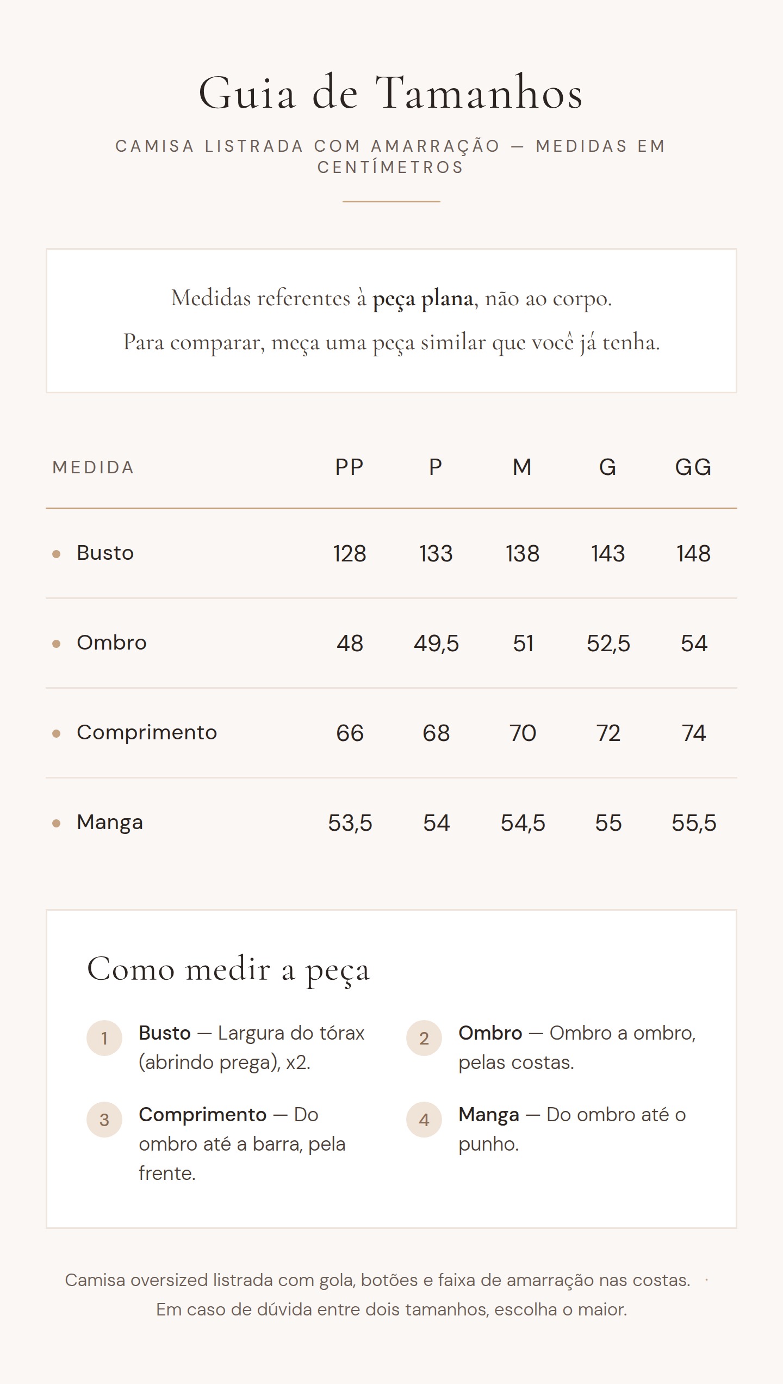This screenshot has width=783, height=1384.
Task: Click the Guia de Tamanhos title
Action: [x=391, y=93]
